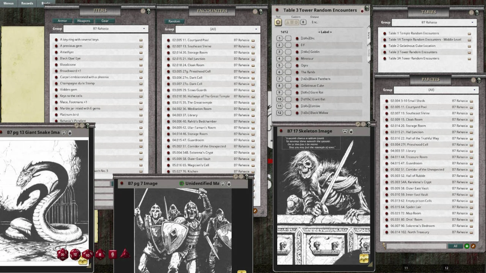Switch to the Weapons items filter
This screenshot has width=486, height=273.
(x=84, y=21)
